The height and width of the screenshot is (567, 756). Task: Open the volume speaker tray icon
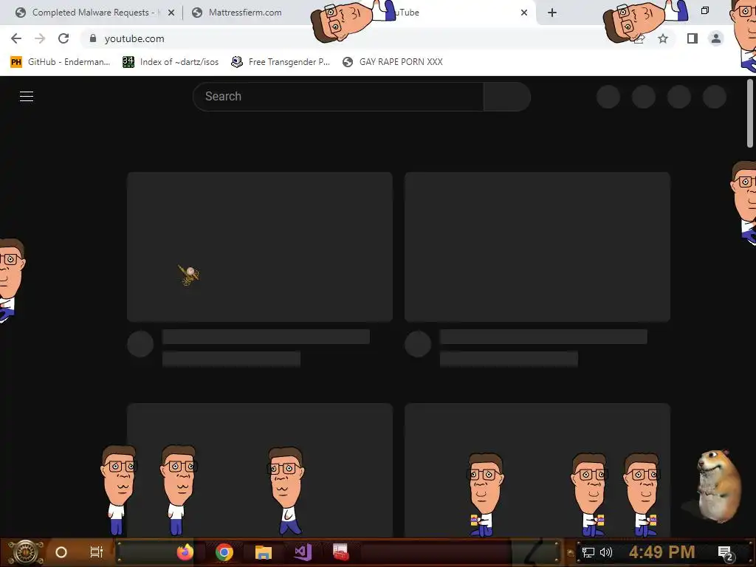point(606,552)
